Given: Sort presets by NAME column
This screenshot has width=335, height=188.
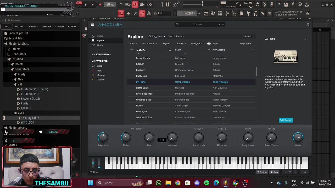Looking at the screenshot, I should (141, 50).
